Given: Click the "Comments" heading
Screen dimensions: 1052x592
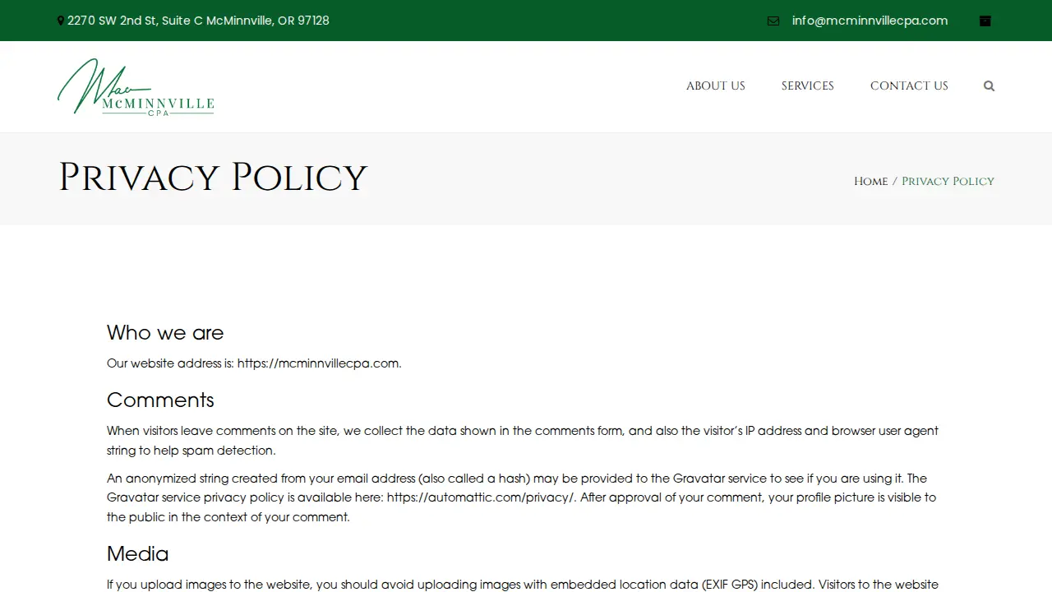Looking at the screenshot, I should click(160, 400).
